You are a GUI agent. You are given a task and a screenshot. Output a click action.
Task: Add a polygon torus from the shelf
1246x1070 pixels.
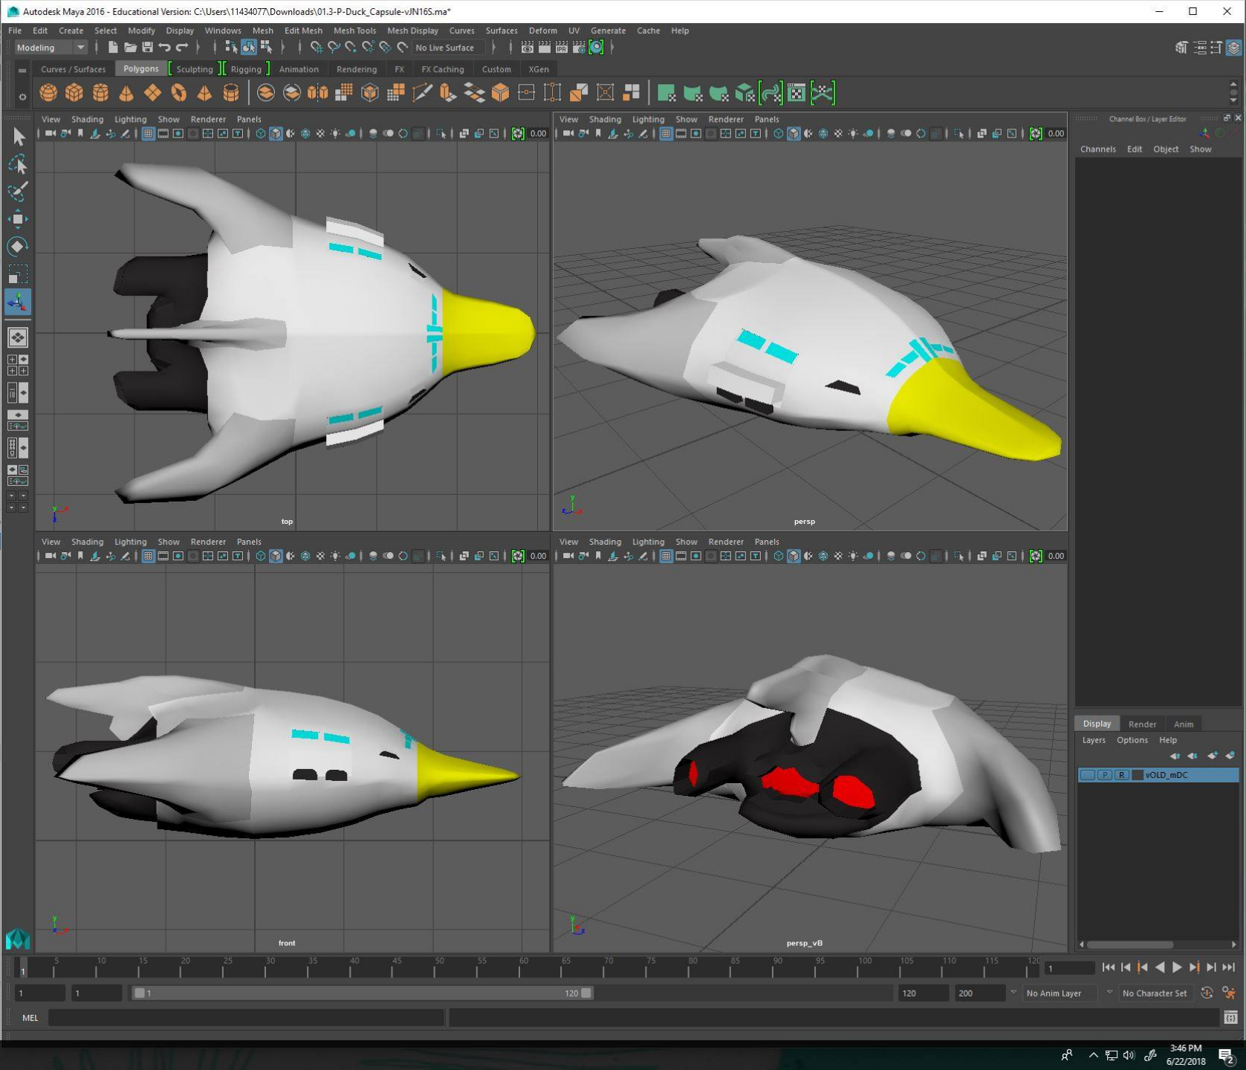click(x=178, y=93)
